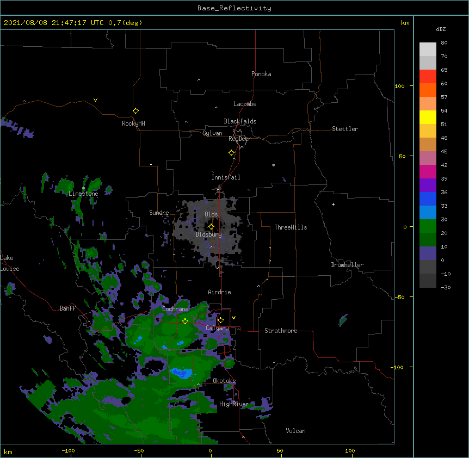Click the HighRiver label

(234, 404)
